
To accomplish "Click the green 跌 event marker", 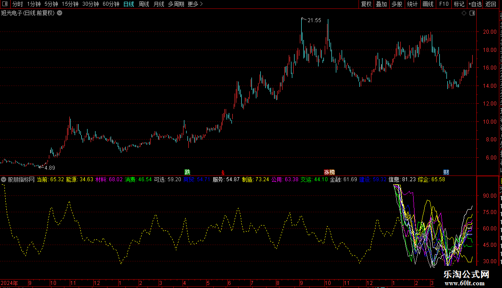I will pyautogui.click(x=187, y=172).
